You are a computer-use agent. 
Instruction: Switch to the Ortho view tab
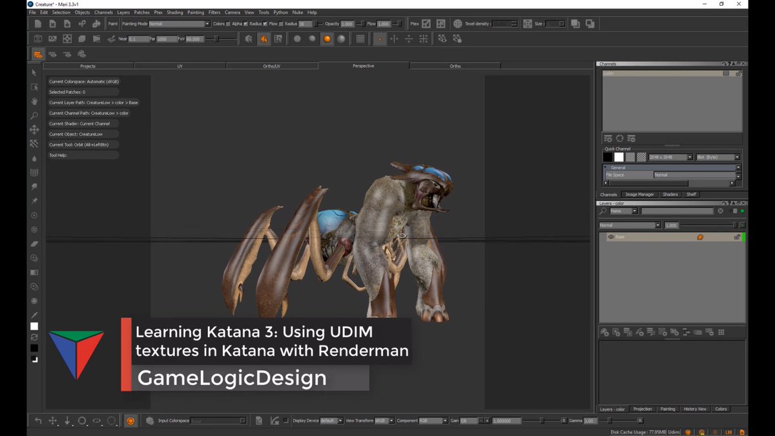click(x=455, y=66)
